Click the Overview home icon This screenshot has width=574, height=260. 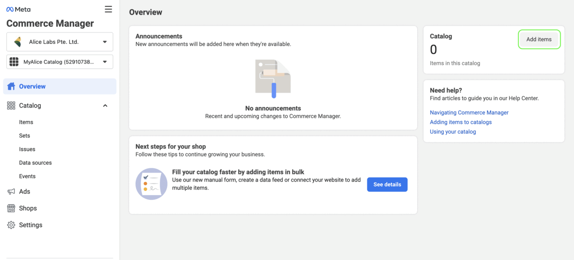(x=11, y=87)
